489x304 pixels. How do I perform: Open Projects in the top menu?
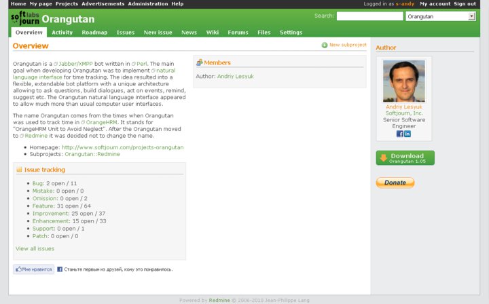coord(67,4)
